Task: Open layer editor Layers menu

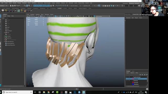Action: [128, 73]
